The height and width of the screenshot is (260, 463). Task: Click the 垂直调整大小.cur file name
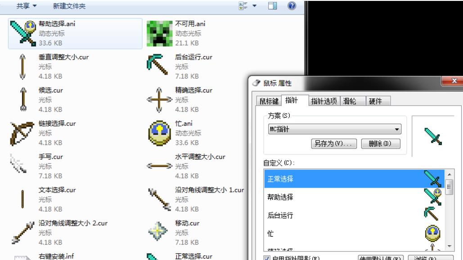click(64, 57)
